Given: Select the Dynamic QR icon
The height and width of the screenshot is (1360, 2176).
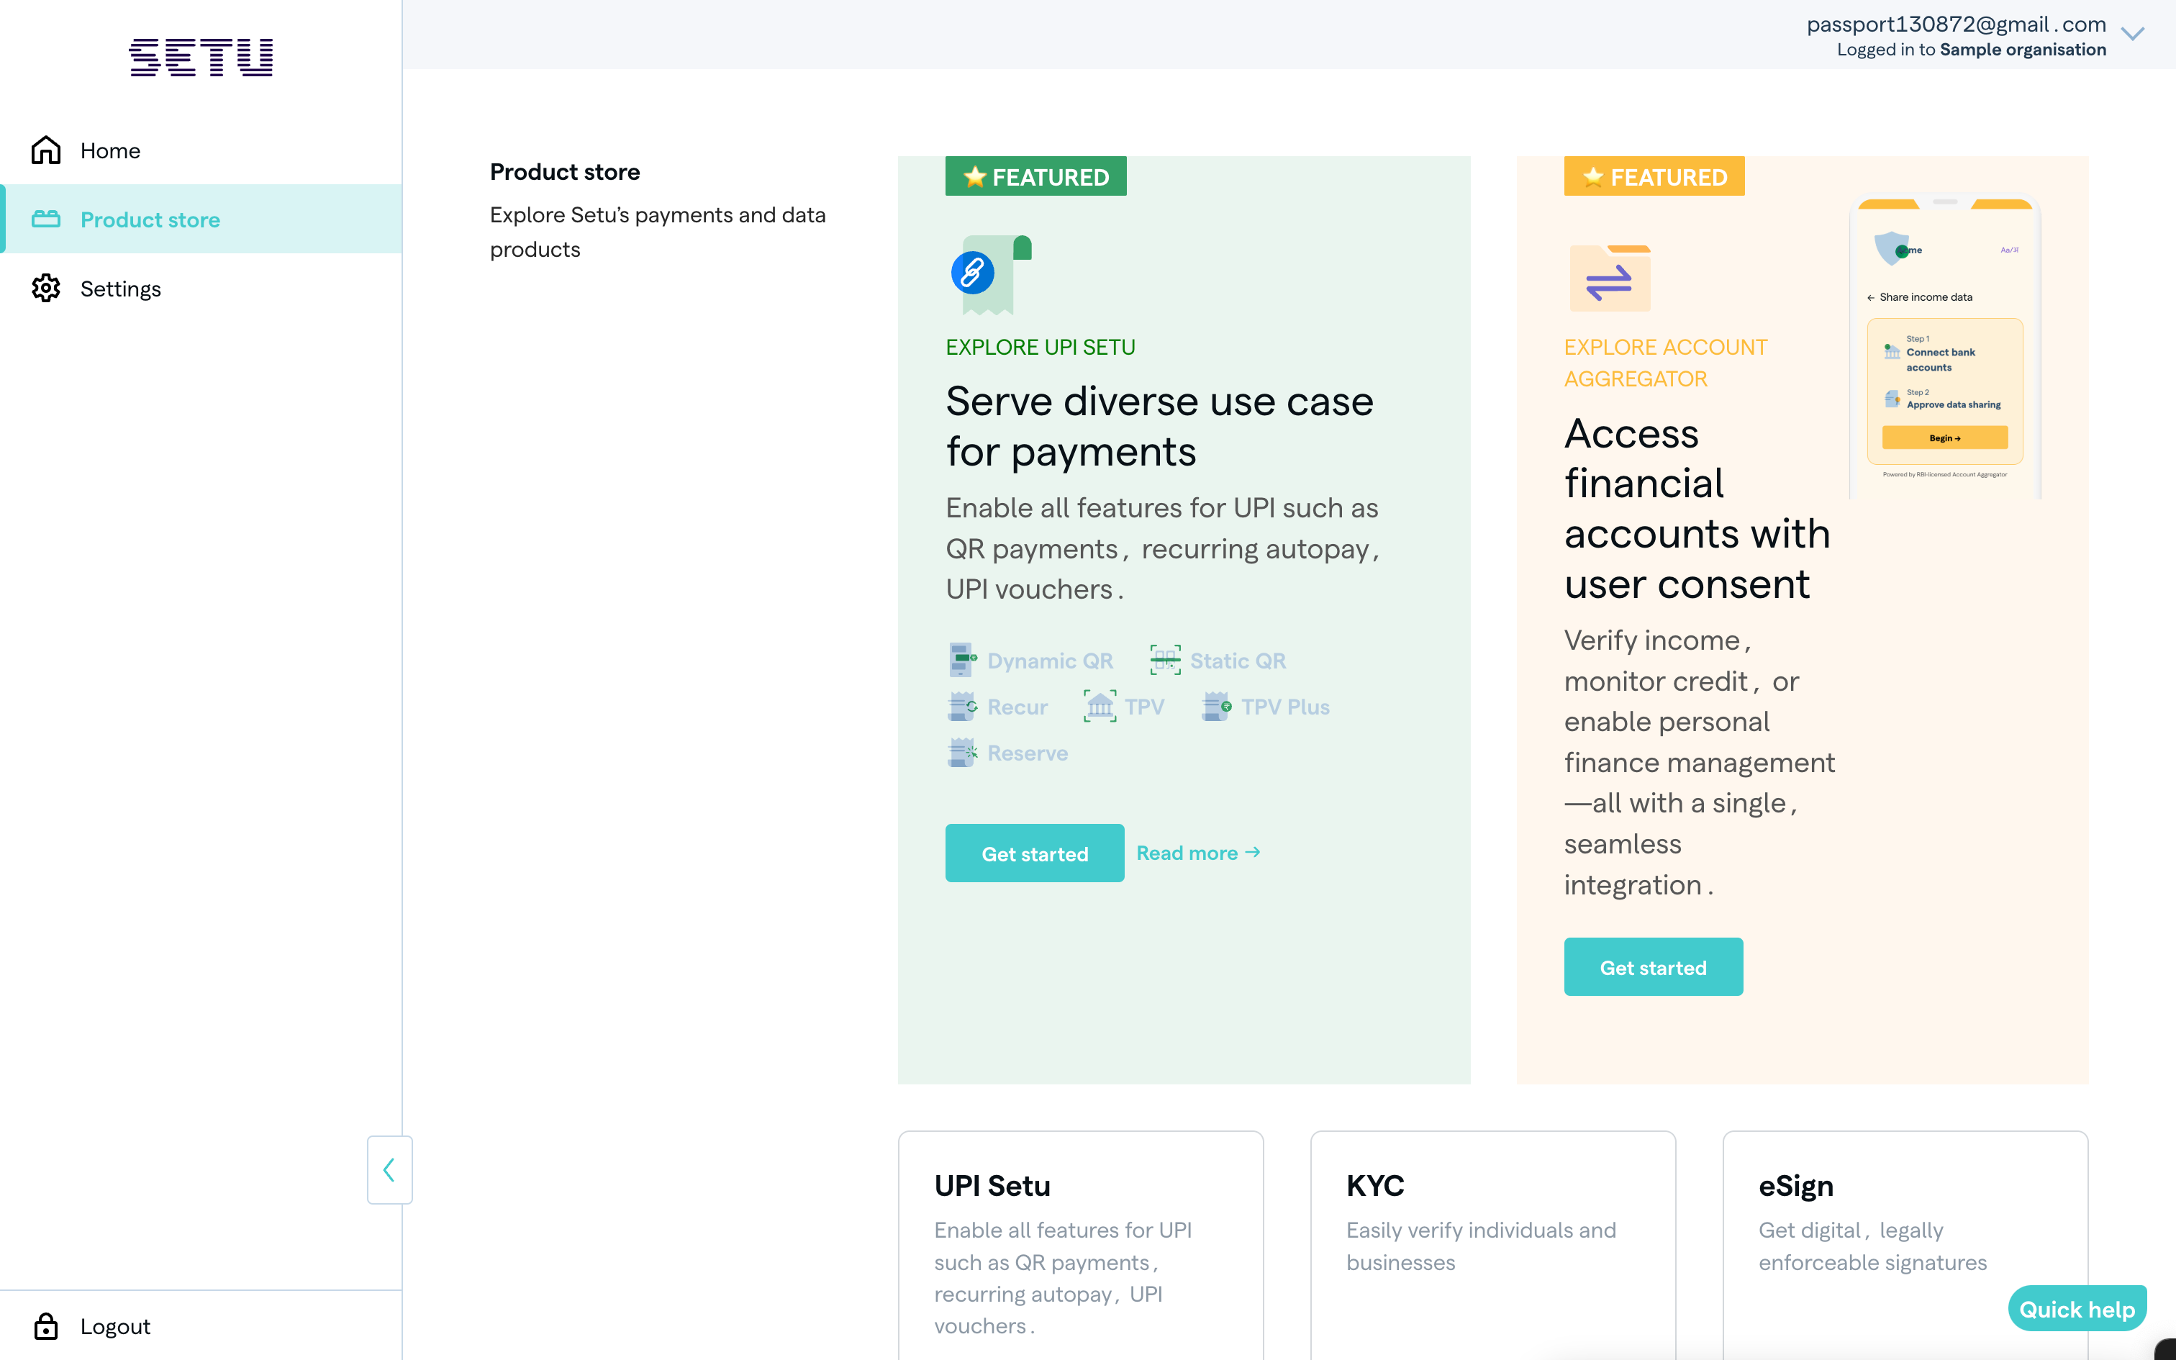Looking at the screenshot, I should pyautogui.click(x=961, y=661).
